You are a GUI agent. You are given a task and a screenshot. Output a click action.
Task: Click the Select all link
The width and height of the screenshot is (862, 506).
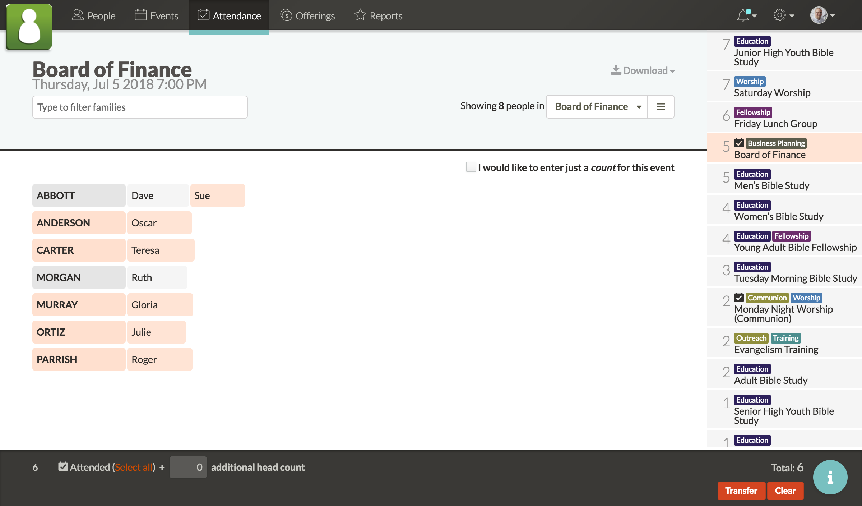[134, 467]
